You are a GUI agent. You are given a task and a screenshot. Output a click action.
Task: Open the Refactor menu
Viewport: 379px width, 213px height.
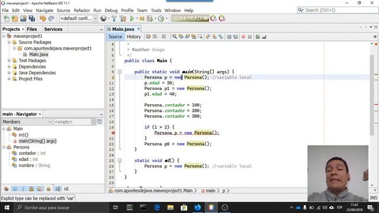tap(82, 11)
